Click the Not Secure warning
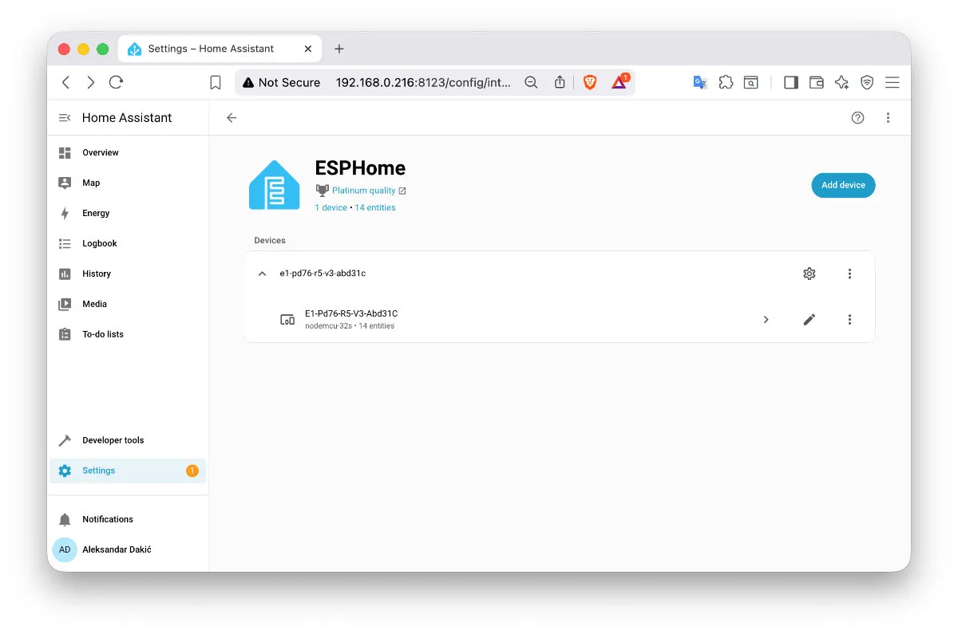958x634 pixels. pyautogui.click(x=281, y=82)
